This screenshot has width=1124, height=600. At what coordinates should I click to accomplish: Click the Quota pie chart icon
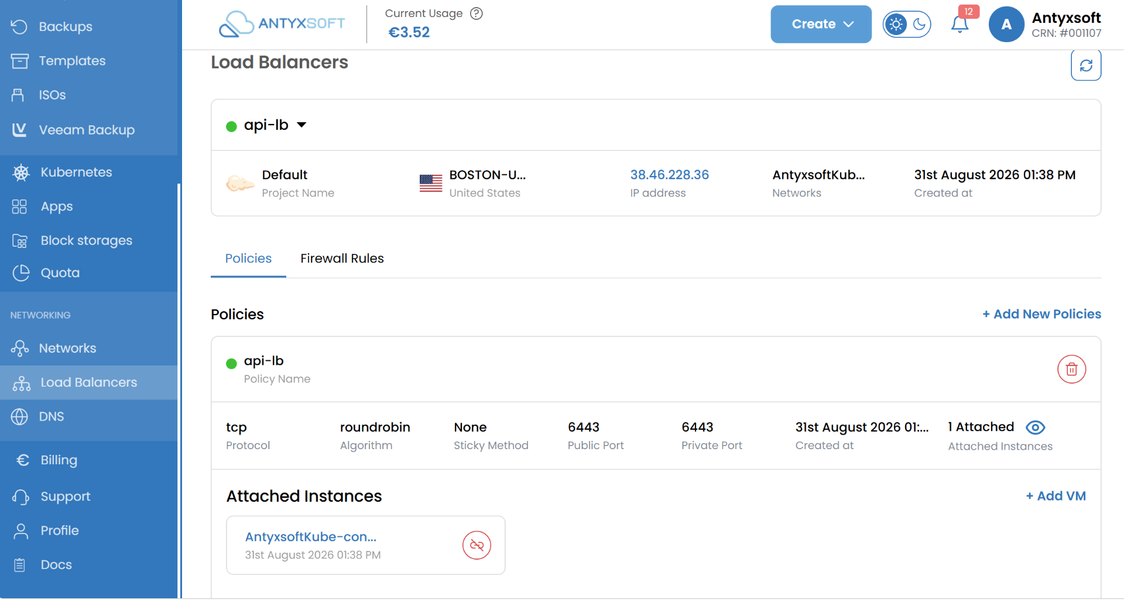[x=21, y=273]
